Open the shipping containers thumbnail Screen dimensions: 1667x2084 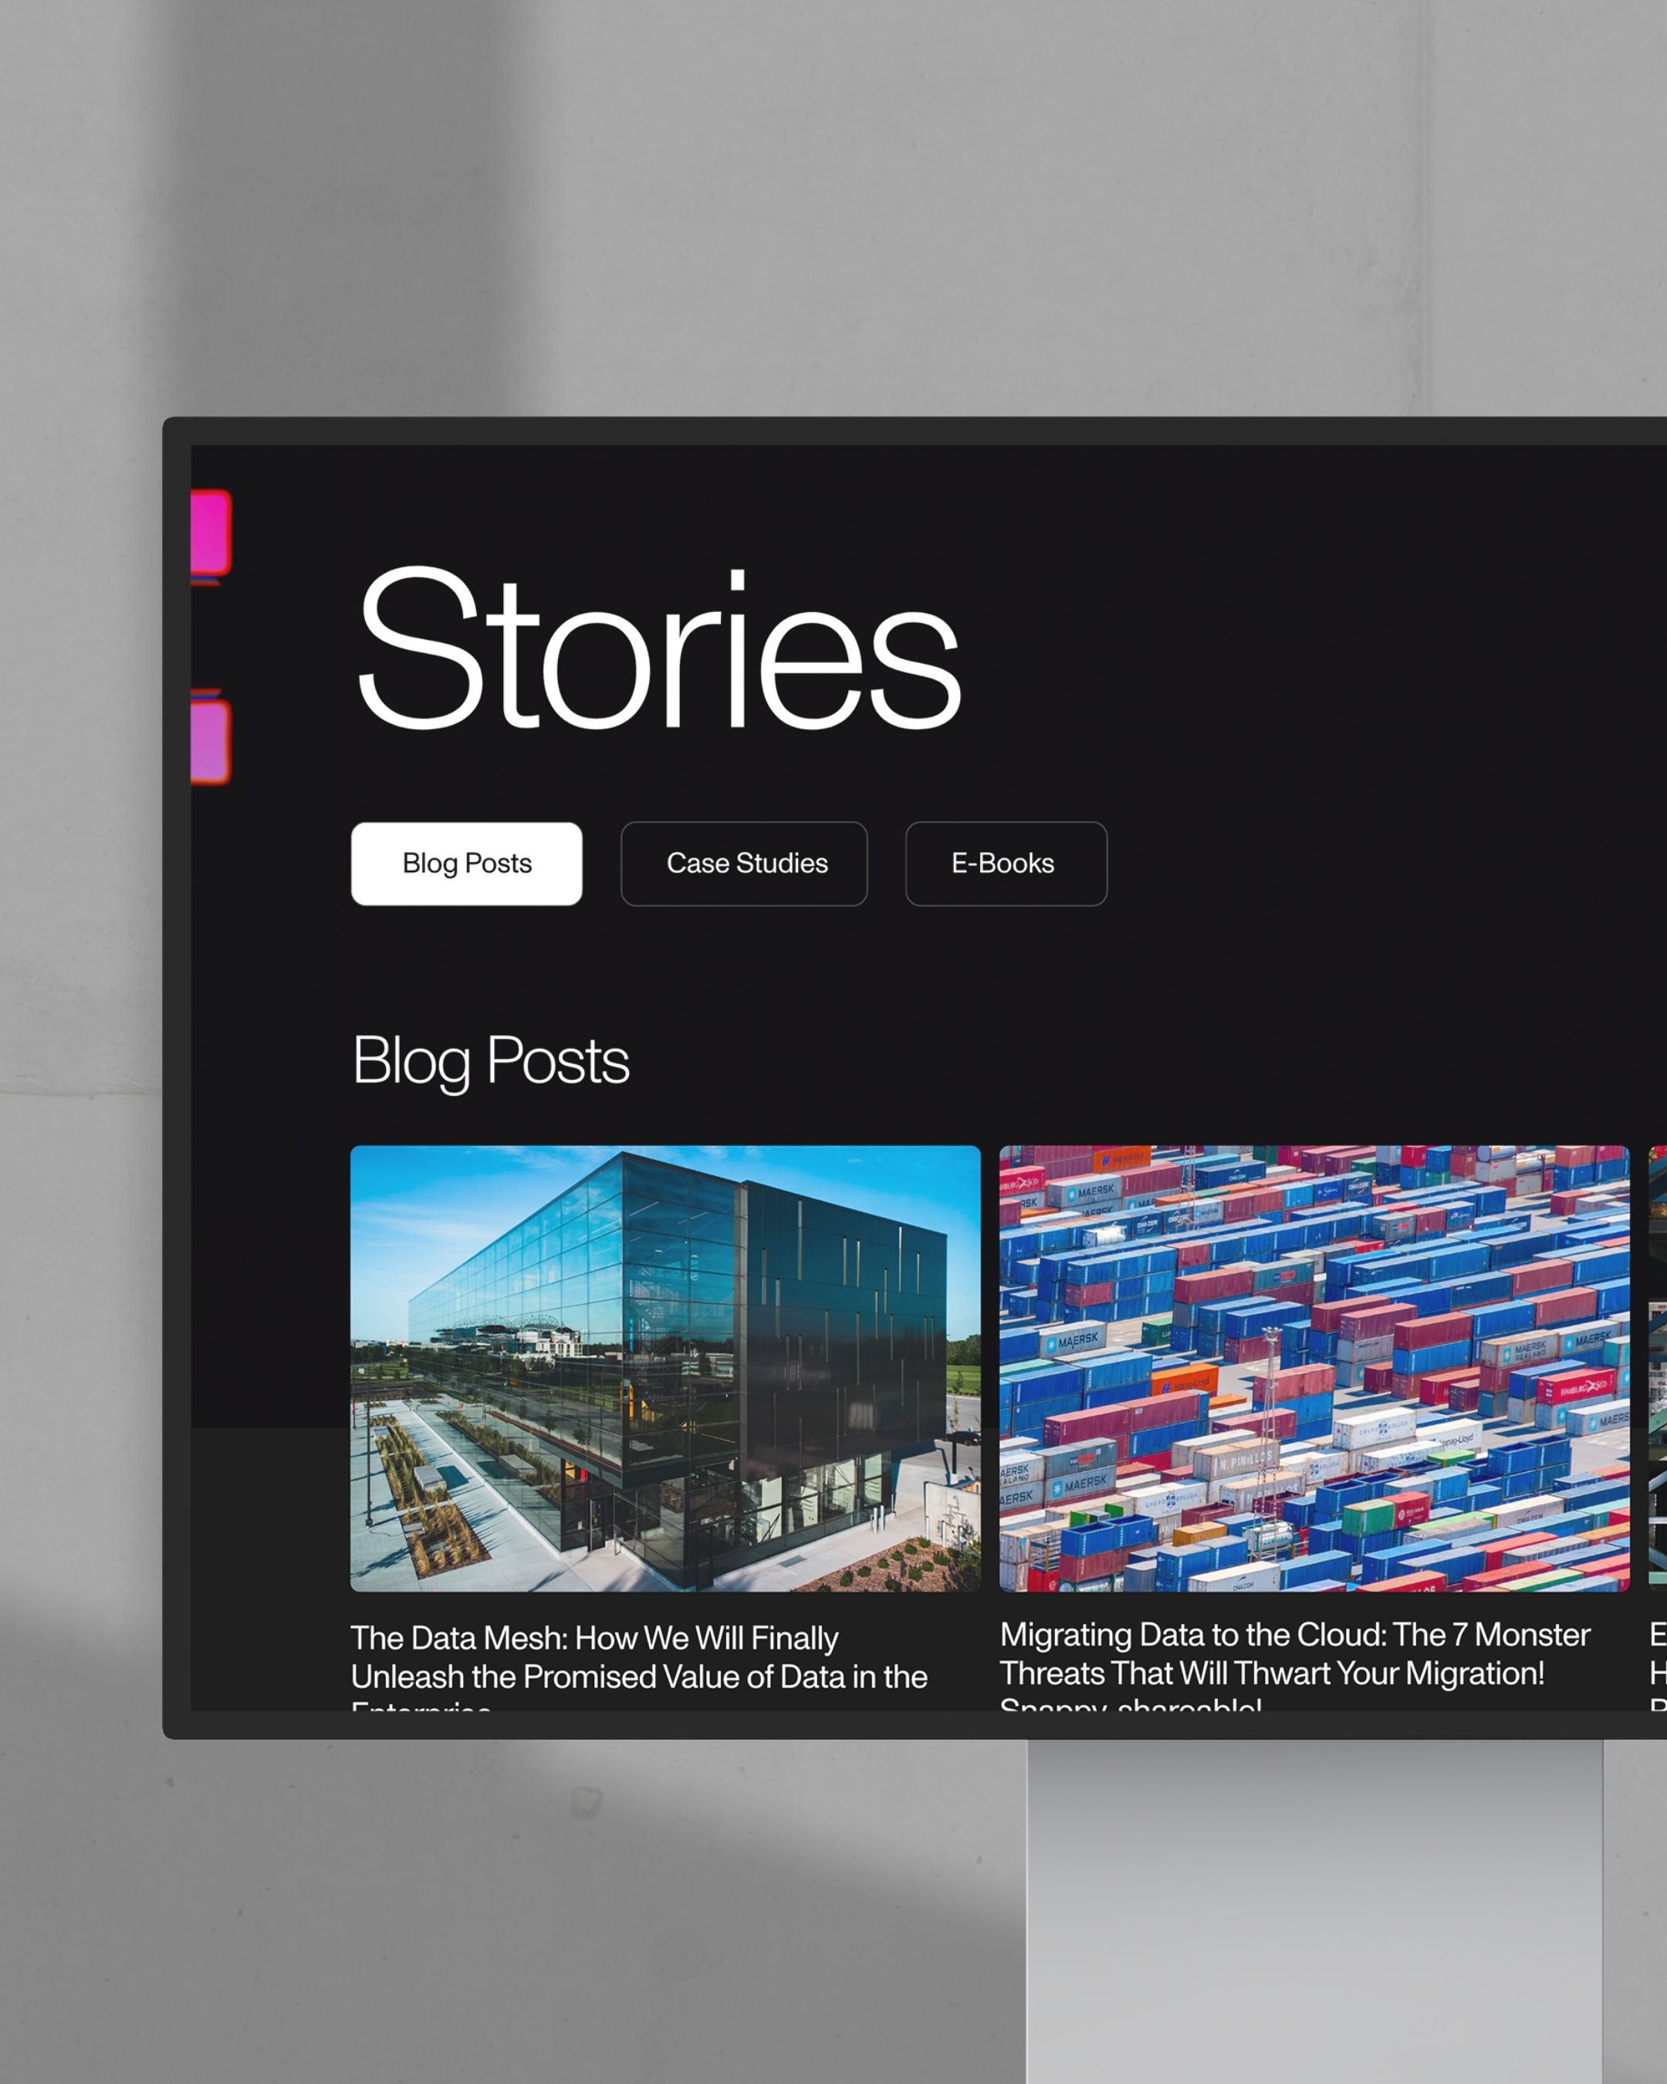[1314, 1368]
